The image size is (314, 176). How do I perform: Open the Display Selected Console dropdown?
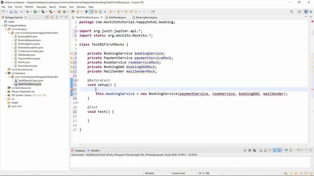[x=294, y=150]
